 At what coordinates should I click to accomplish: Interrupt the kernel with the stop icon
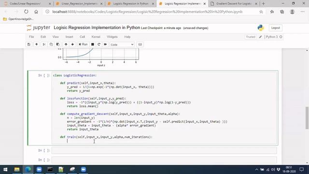tap(92, 44)
